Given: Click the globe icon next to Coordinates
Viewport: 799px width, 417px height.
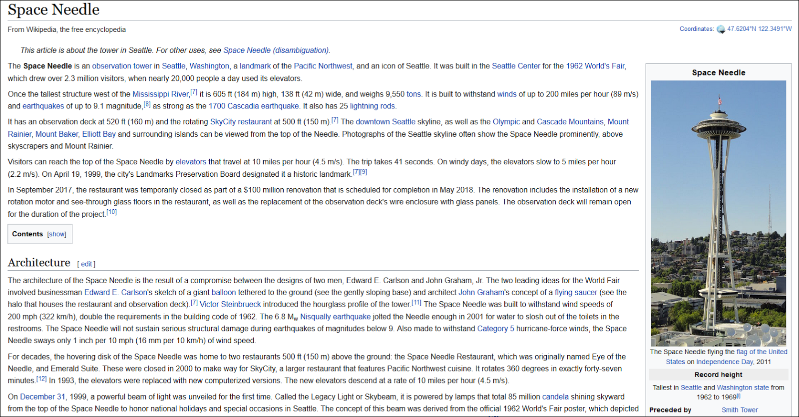Looking at the screenshot, I should coord(721,29).
